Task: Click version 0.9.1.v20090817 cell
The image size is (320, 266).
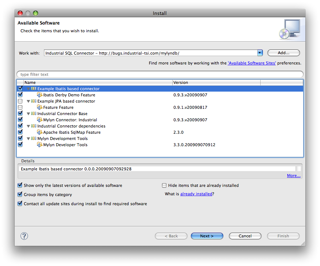Action: click(190, 107)
